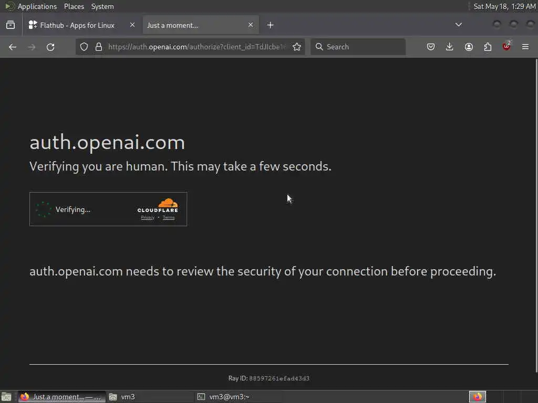
Task: Click the show desktop icon in taskbar
Action: 6,397
